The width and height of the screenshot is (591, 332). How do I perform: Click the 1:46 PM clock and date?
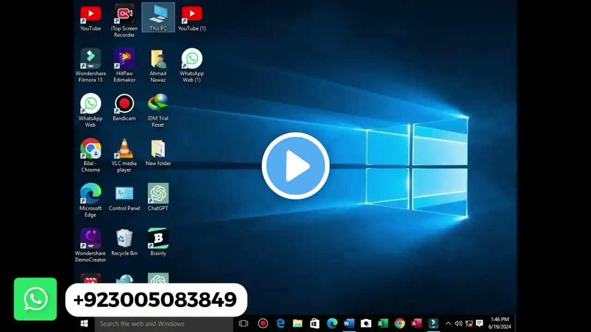[x=500, y=323]
